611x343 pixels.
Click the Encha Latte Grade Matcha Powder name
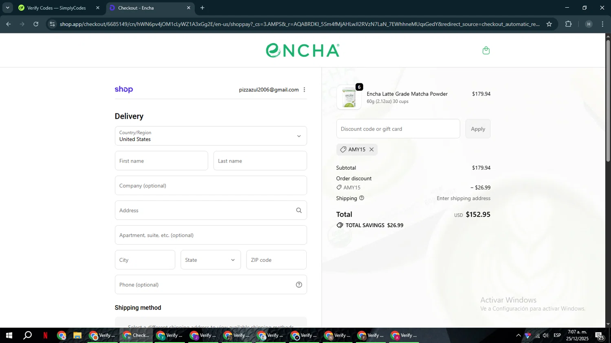pyautogui.click(x=407, y=94)
